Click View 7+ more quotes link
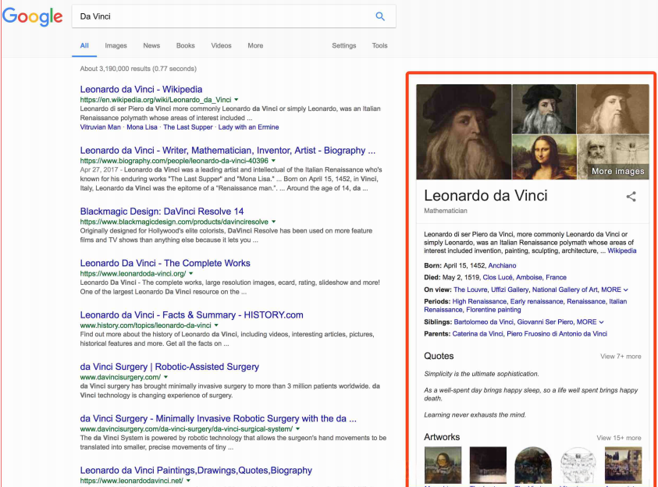Screen dimensions: 658x487 [620, 357]
